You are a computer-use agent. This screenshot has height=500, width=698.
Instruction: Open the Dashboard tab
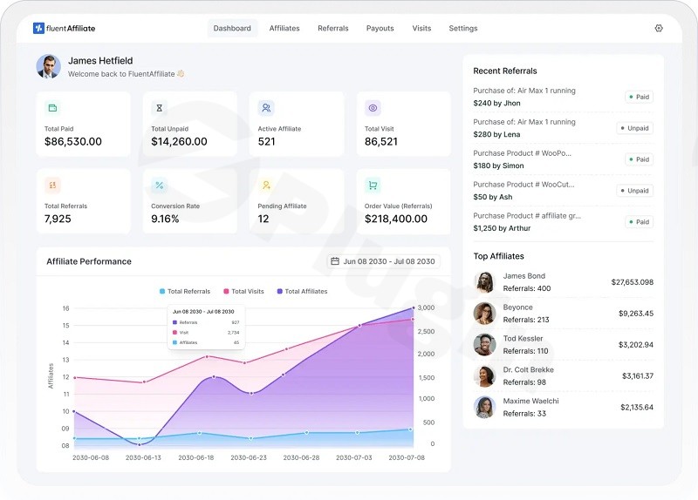pos(232,28)
